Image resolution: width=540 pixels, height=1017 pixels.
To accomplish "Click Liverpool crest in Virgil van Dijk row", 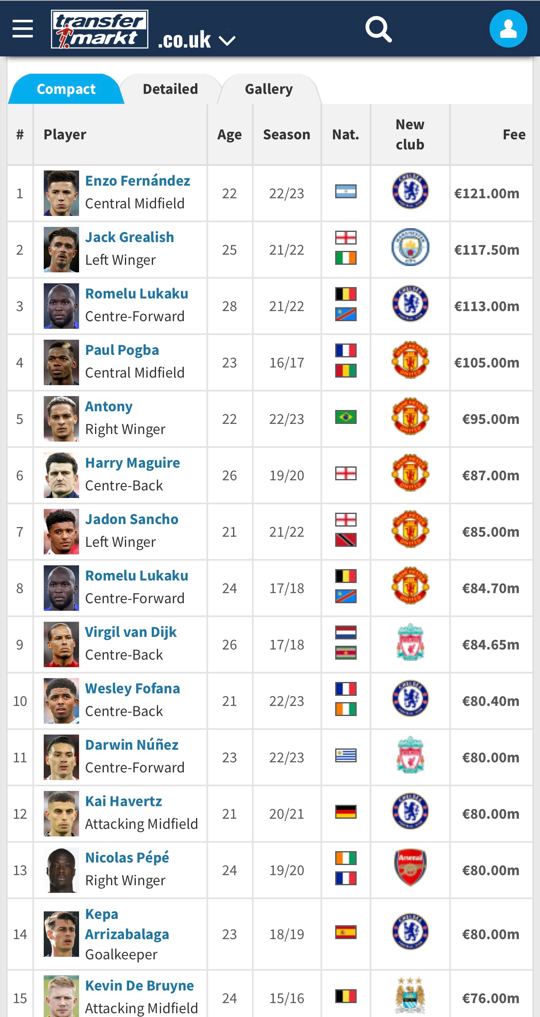I will [x=410, y=642].
